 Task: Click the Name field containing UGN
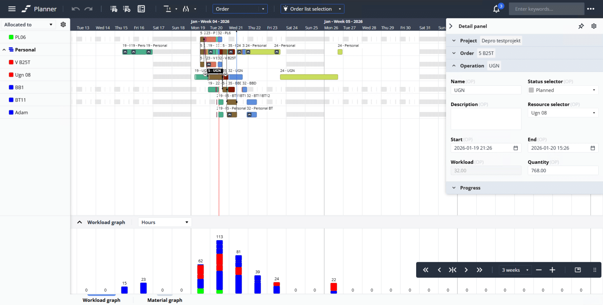[486, 90]
